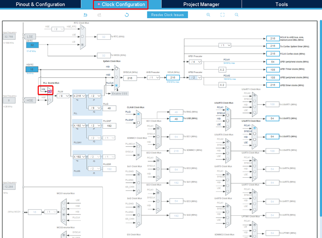Click the To USB (MHz) 48 value box
Screen dimensions: 322x238
(176, 119)
